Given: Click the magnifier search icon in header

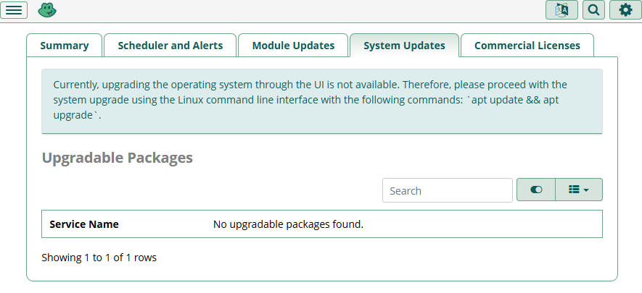Looking at the screenshot, I should click(593, 10).
